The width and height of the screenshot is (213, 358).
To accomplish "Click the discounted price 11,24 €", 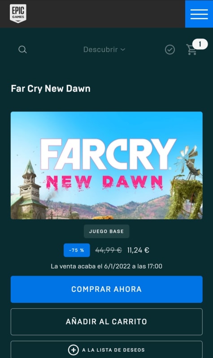I will (x=138, y=250).
